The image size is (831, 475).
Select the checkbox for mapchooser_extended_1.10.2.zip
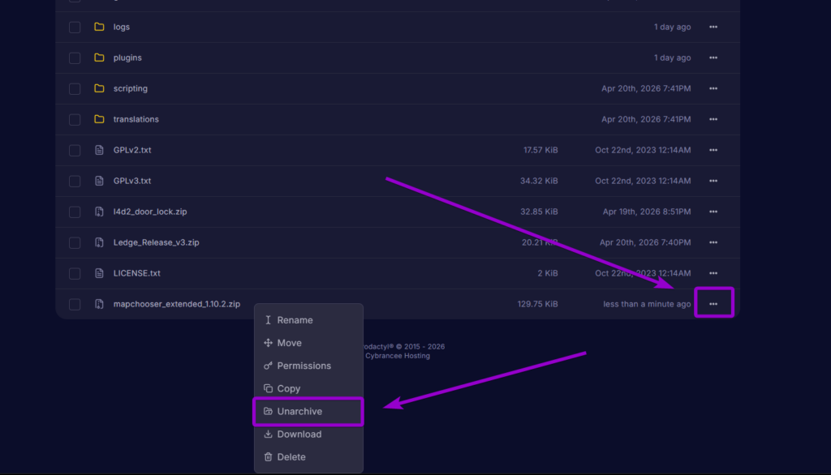click(75, 304)
